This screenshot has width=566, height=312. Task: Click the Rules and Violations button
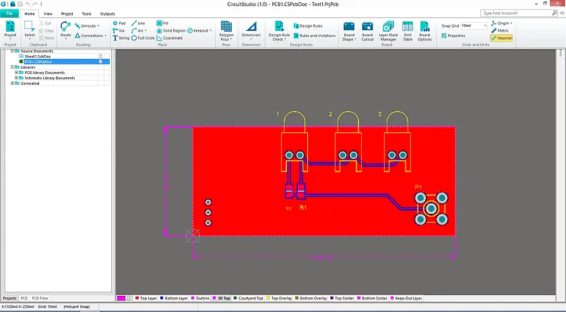(315, 36)
